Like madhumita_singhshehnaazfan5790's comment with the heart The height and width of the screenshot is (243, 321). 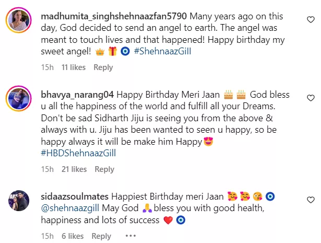[x=311, y=20]
